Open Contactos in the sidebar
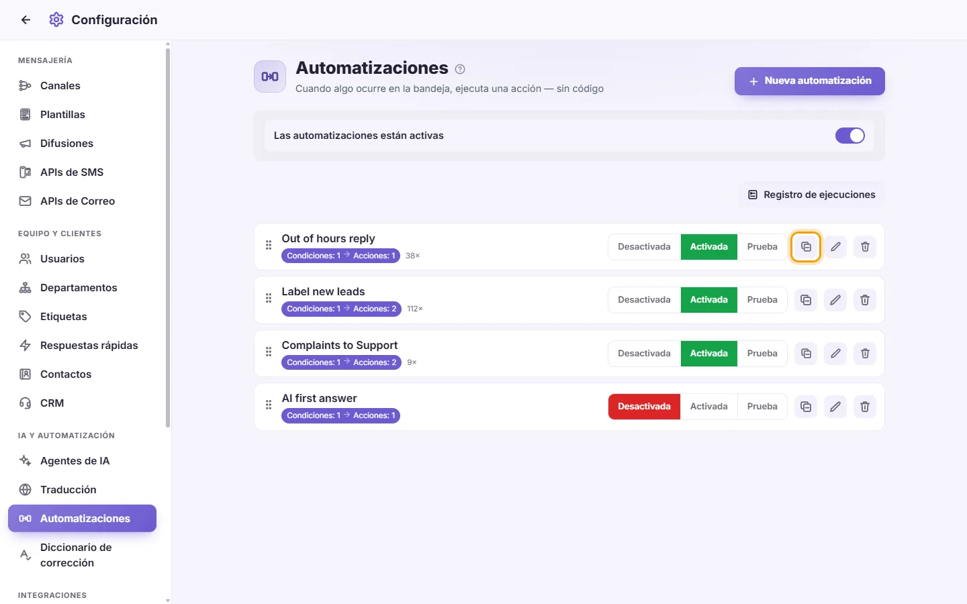 coord(82,374)
